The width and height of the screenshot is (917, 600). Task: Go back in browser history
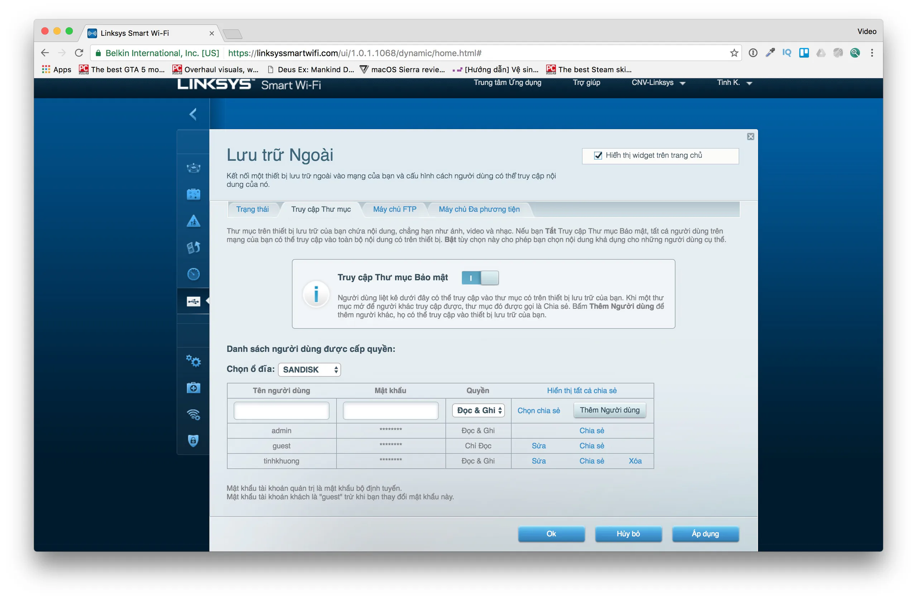45,53
